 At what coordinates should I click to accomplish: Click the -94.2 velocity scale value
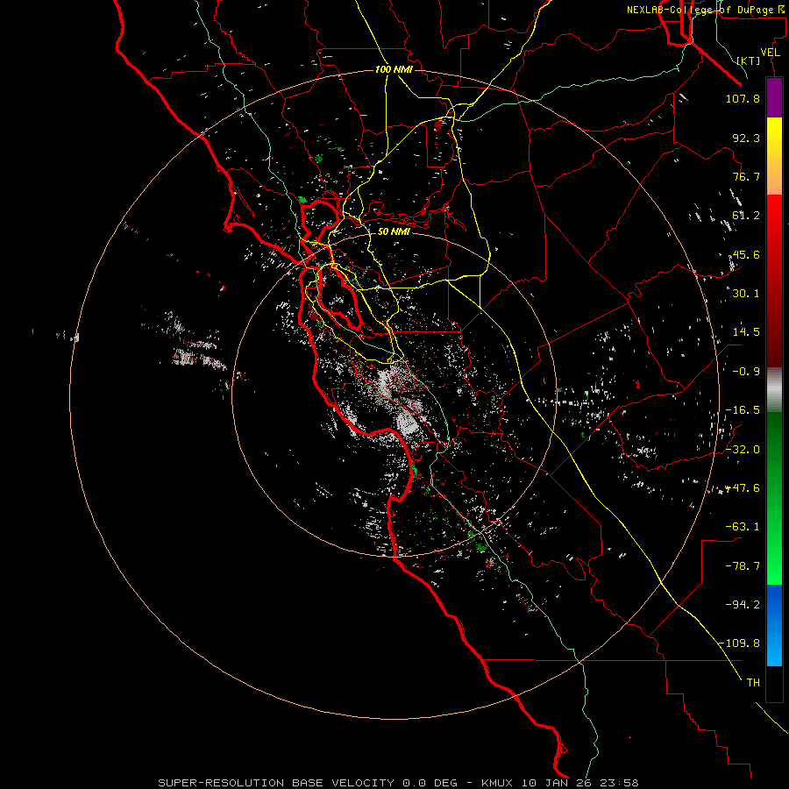(x=743, y=605)
